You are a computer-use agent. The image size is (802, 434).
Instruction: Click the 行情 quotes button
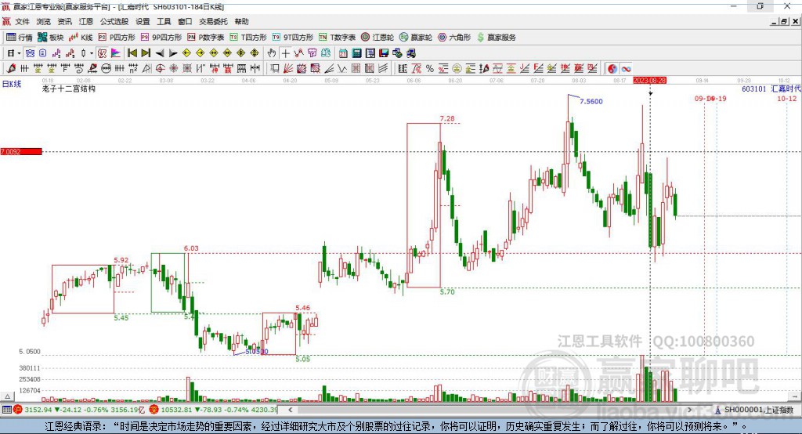(x=20, y=38)
